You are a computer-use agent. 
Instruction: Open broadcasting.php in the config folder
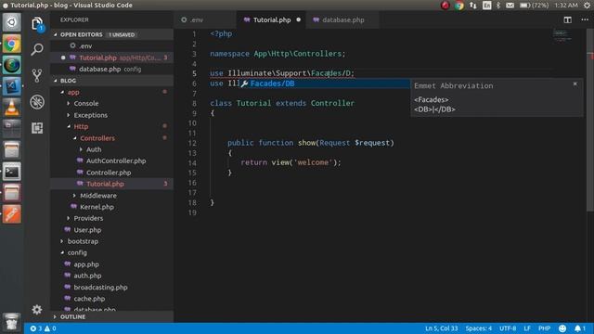coord(112,287)
